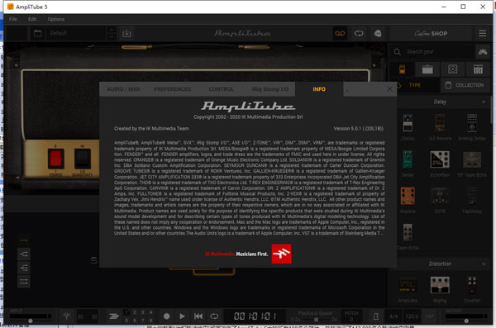The width and height of the screenshot is (496, 328).
Task: Collapse the Distortion gear section
Action: click(484, 264)
